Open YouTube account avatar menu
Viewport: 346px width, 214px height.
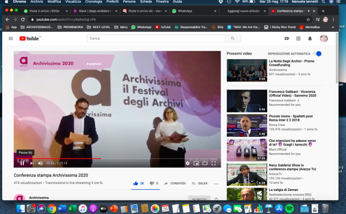324,39
